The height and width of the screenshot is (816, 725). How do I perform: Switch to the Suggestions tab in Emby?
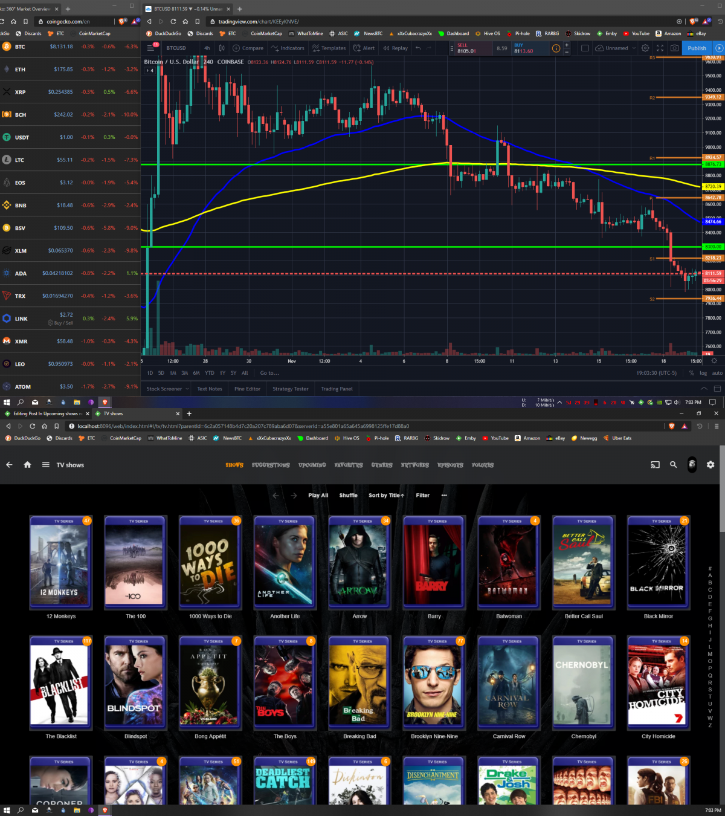[271, 465]
